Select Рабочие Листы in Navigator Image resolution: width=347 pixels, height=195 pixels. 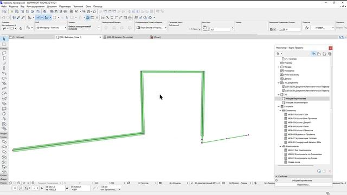(292, 75)
